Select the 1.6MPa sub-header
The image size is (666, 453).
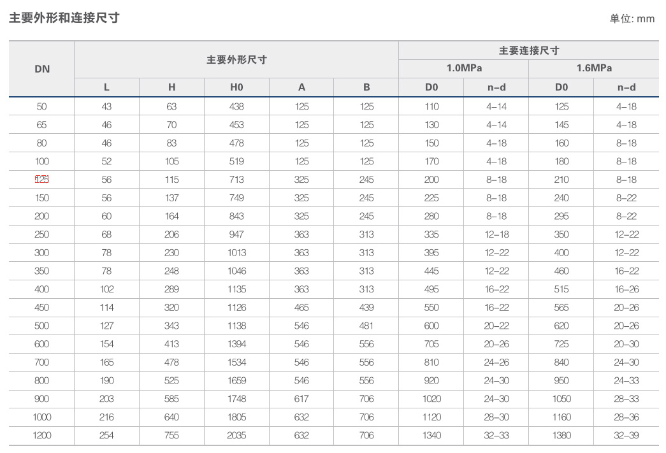(x=593, y=68)
